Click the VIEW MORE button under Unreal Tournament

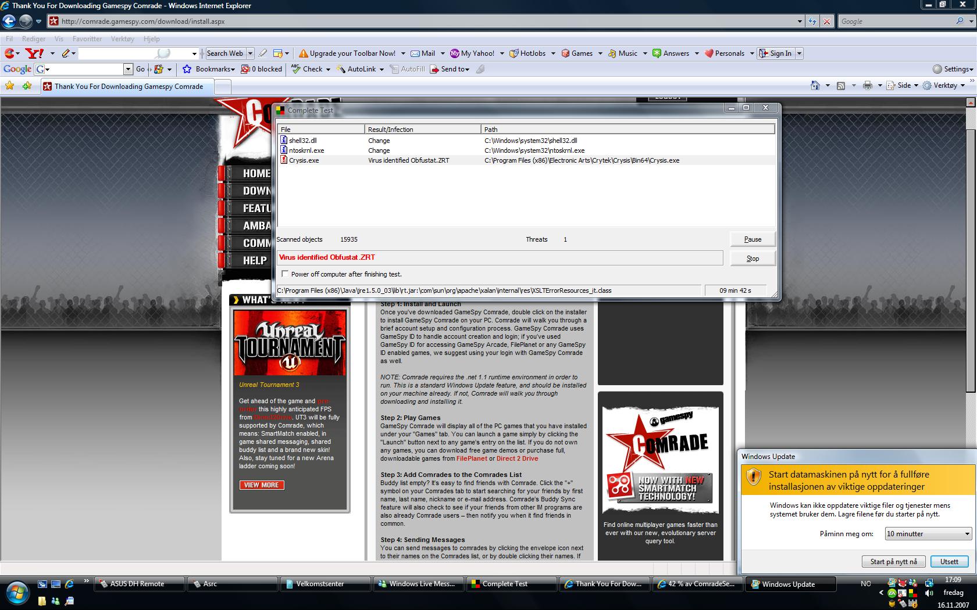click(x=262, y=485)
